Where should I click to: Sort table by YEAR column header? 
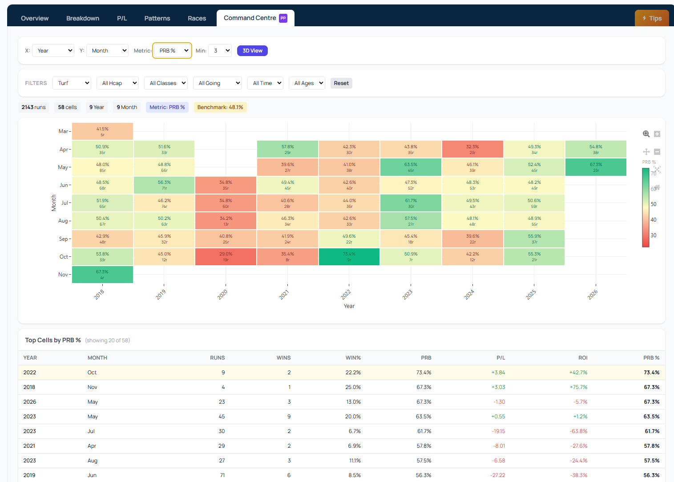coord(30,358)
